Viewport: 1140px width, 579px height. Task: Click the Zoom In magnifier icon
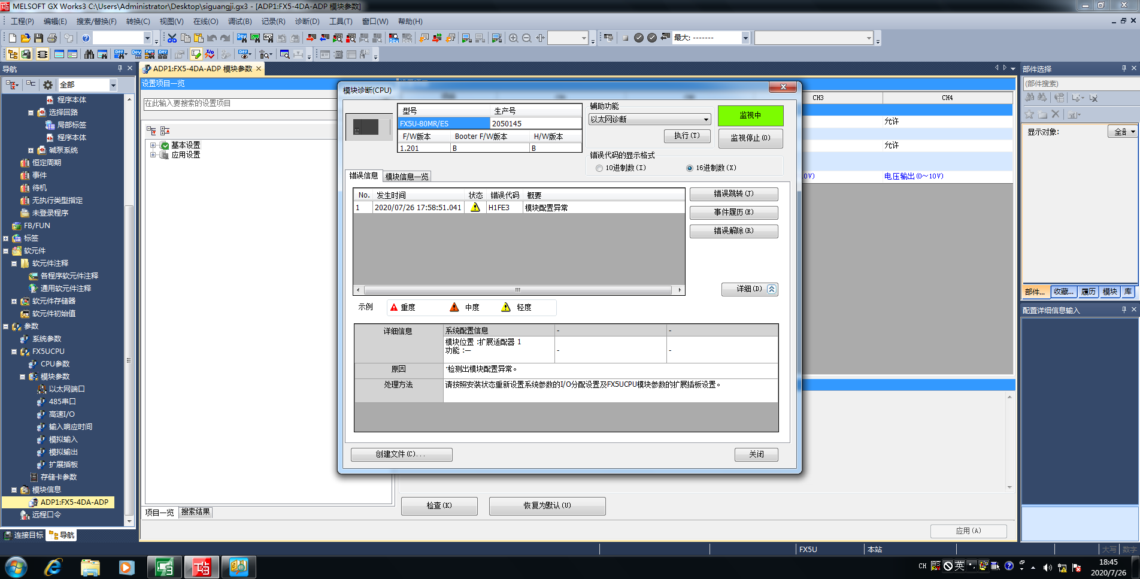tap(513, 38)
